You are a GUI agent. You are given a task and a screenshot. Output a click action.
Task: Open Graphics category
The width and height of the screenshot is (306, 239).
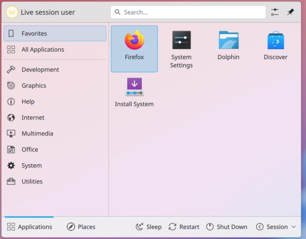click(55, 85)
